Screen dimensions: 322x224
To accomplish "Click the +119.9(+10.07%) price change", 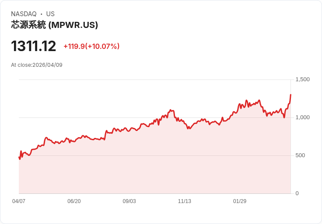I will click(x=91, y=46).
